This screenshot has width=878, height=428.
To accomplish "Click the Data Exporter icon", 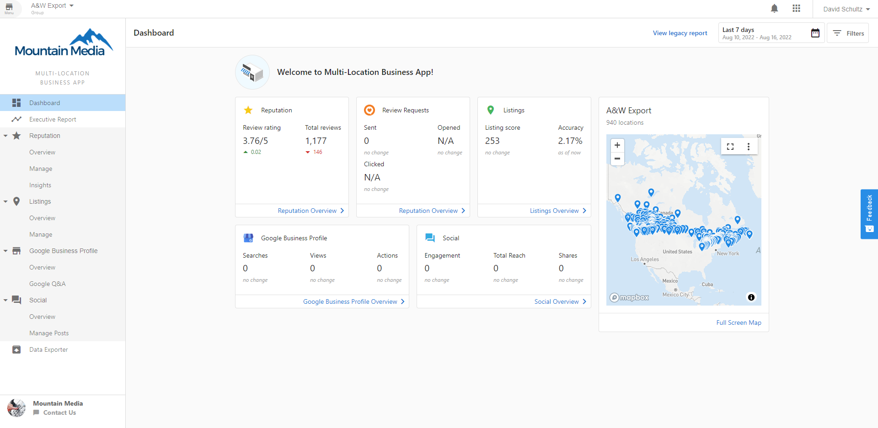I will click(16, 349).
